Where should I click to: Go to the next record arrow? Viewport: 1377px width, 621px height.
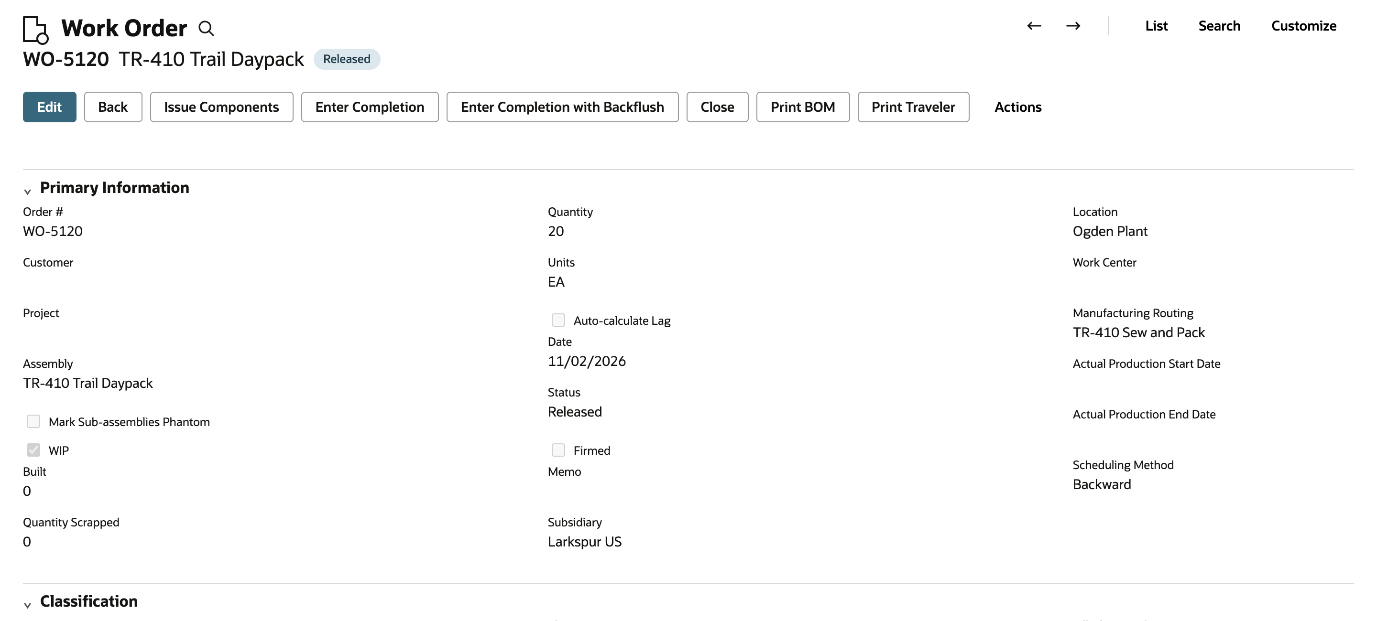point(1073,26)
